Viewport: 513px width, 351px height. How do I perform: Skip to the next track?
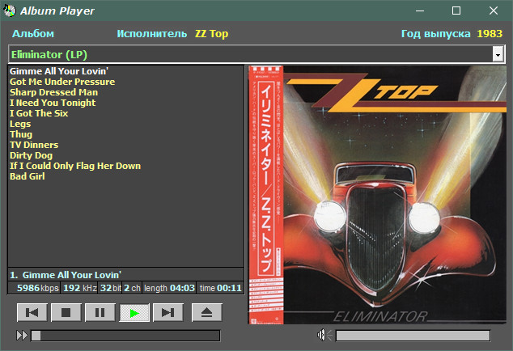tap(168, 312)
